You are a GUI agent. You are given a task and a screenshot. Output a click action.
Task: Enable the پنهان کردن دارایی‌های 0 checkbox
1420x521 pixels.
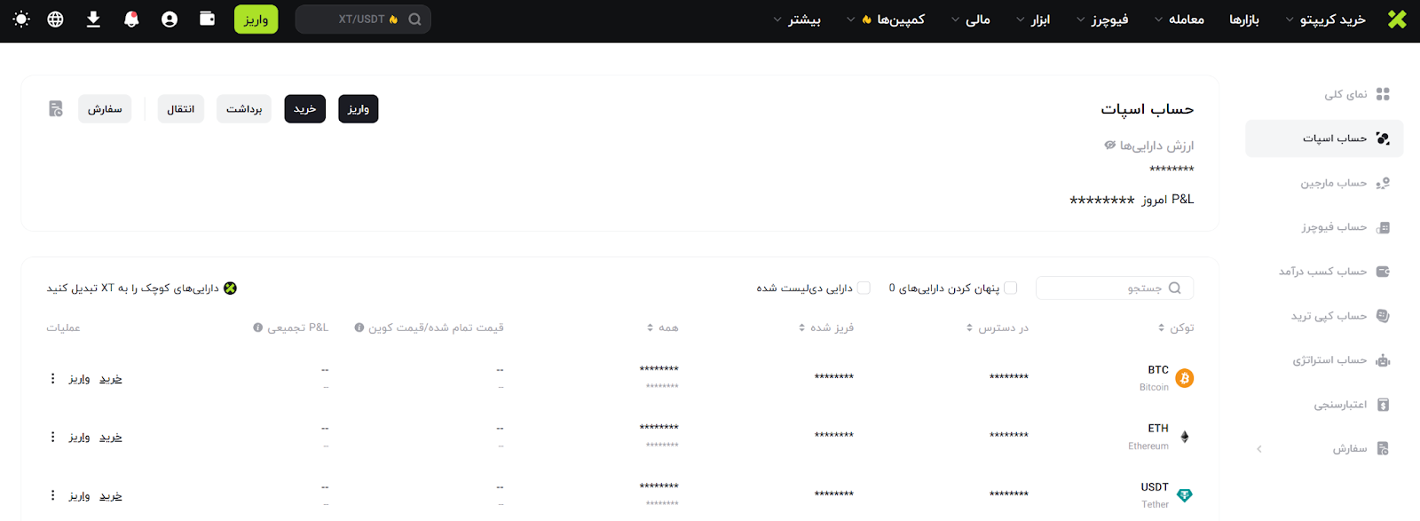coord(1010,288)
